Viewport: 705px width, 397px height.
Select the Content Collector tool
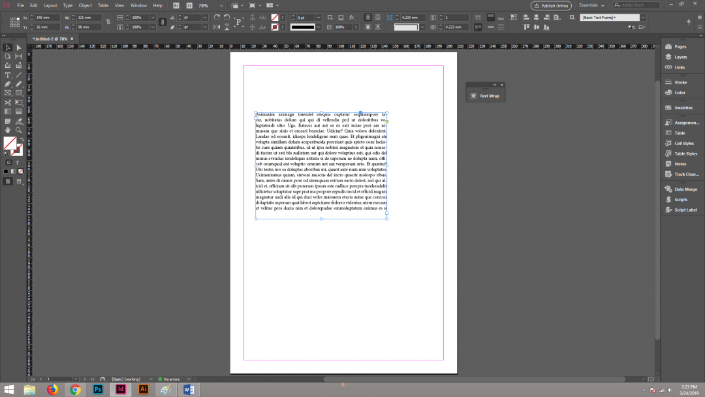[x=8, y=66]
